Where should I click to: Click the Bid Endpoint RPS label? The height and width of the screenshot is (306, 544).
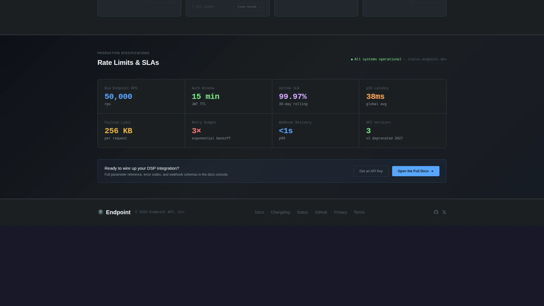(121, 88)
